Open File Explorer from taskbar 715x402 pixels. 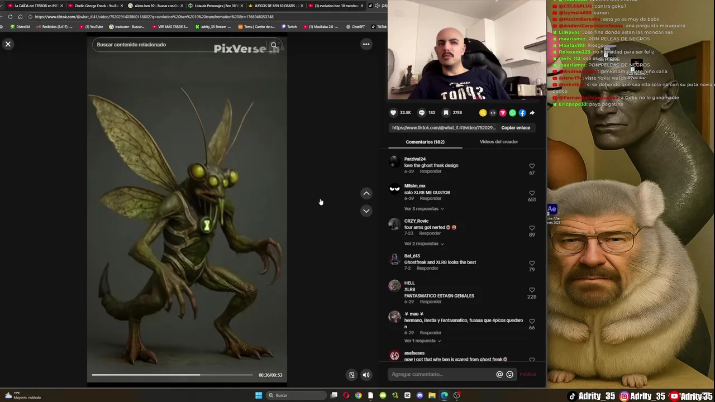click(432, 395)
